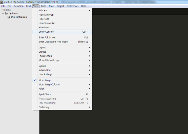Open the Find menu
The height and width of the screenshot is (134, 188).
[28, 6]
